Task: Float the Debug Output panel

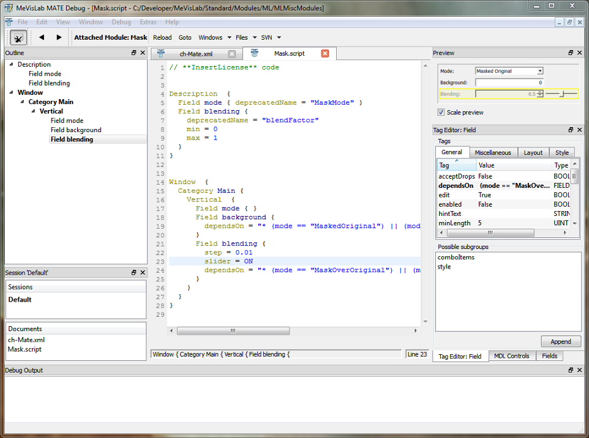Action: pyautogui.click(x=571, y=370)
